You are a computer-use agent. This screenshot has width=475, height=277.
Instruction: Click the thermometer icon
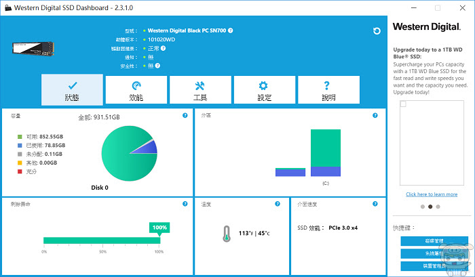[x=226, y=234]
